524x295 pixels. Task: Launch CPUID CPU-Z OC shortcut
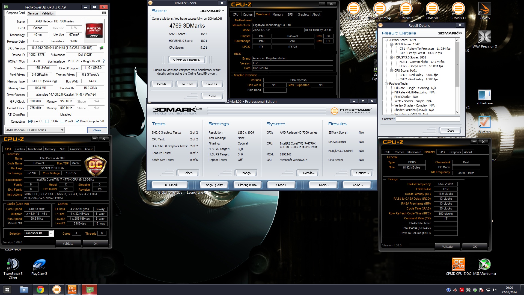tap(458, 266)
